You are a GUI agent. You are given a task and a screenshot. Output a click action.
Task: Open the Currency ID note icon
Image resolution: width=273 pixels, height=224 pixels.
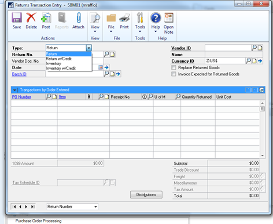(254, 61)
